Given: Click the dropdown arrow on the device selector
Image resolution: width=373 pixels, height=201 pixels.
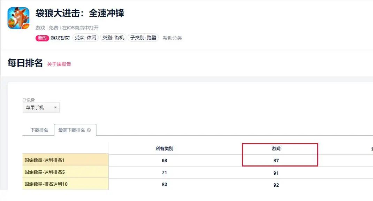Looking at the screenshot, I should coord(54,107).
